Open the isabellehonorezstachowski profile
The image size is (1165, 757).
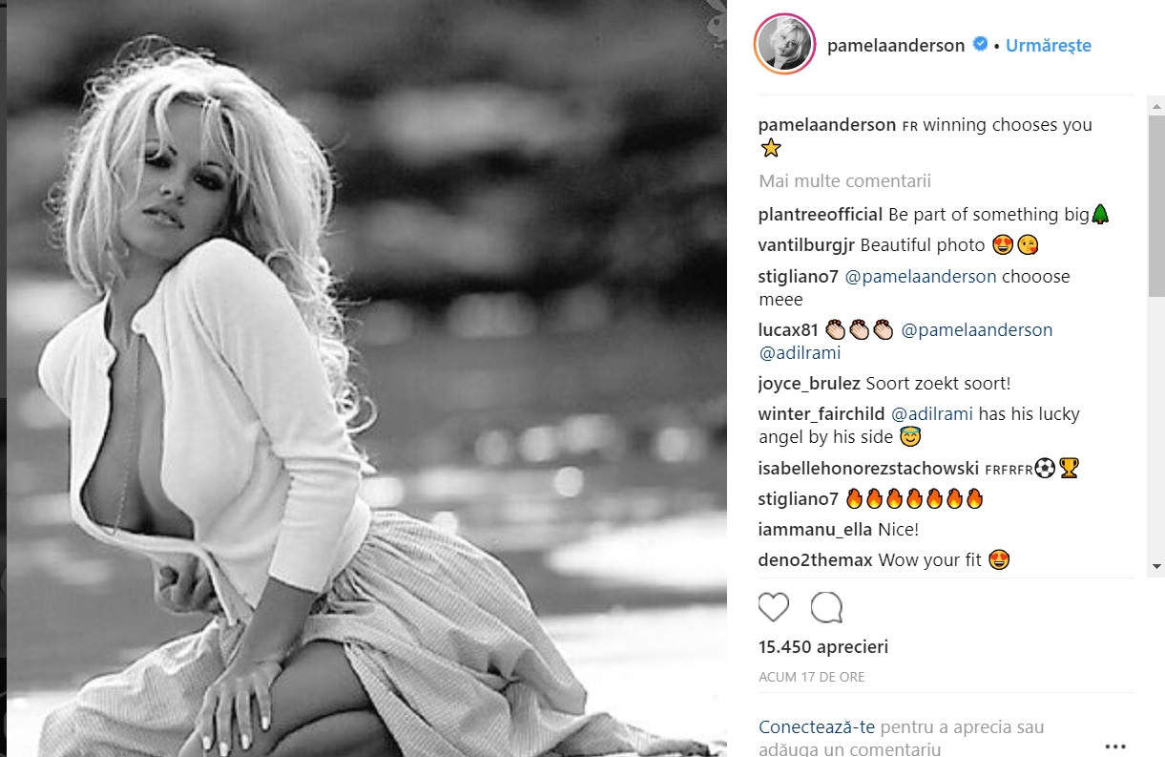(866, 469)
